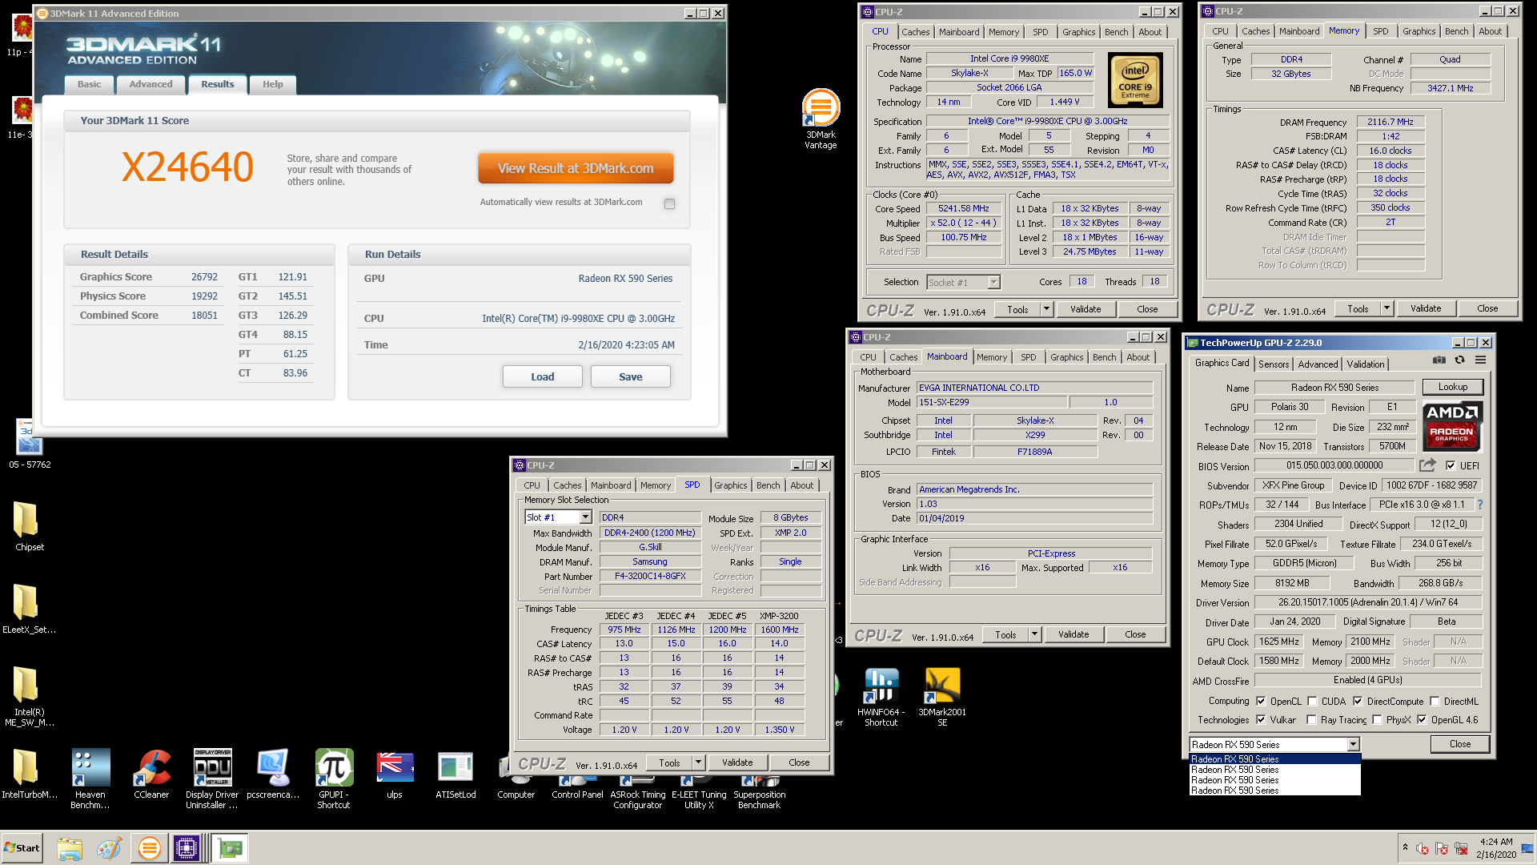Screen dimensions: 1537x865
Task: Open the pcscreencapture desktop icon
Action: (x=273, y=774)
